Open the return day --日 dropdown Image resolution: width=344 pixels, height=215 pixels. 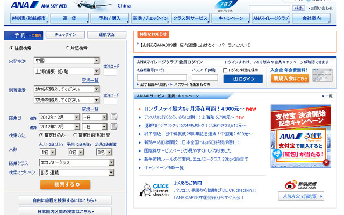point(95,127)
